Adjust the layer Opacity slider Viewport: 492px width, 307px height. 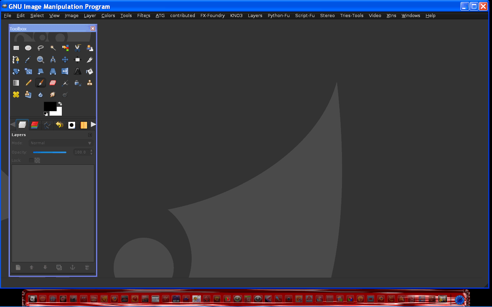click(50, 152)
